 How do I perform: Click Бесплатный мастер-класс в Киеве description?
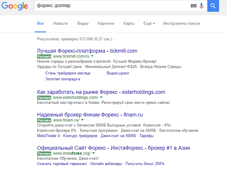(103, 103)
